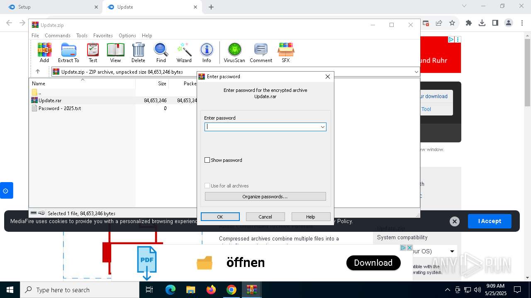The height and width of the screenshot is (298, 531).
Task: Open a new browser tab
Action: pos(211,7)
